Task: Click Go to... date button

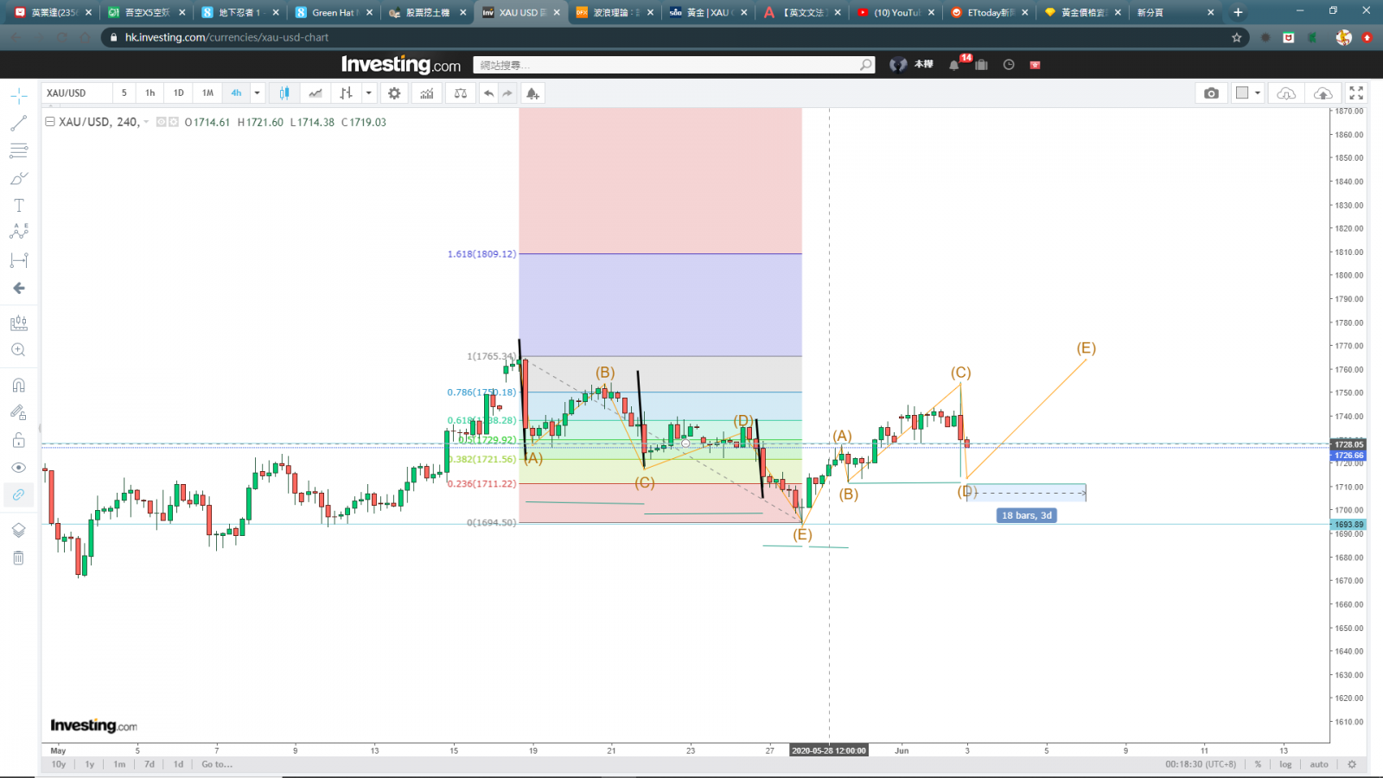Action: [x=217, y=764]
